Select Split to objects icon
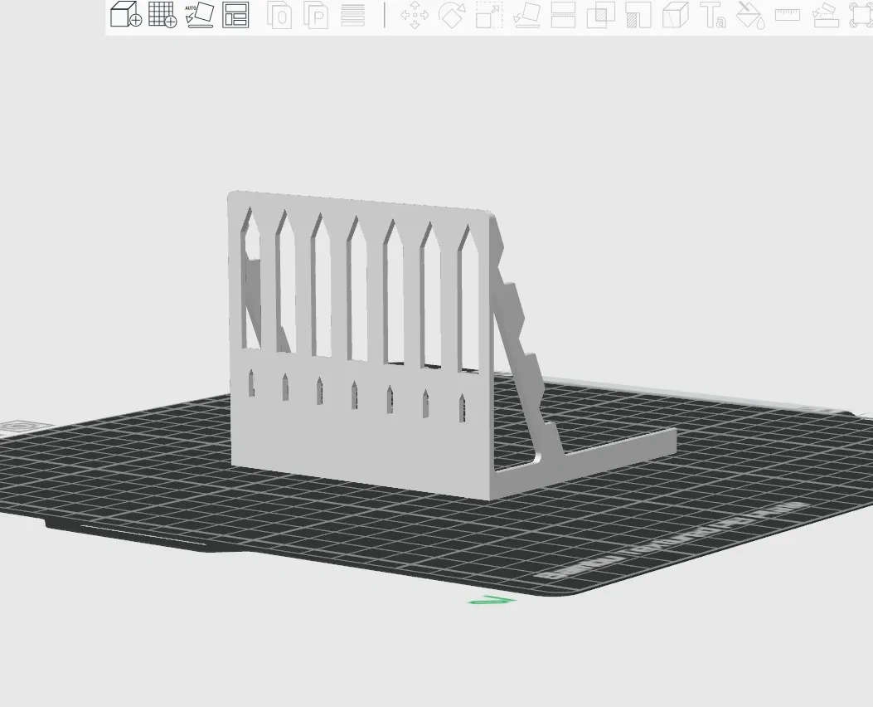The image size is (873, 707). click(x=279, y=15)
